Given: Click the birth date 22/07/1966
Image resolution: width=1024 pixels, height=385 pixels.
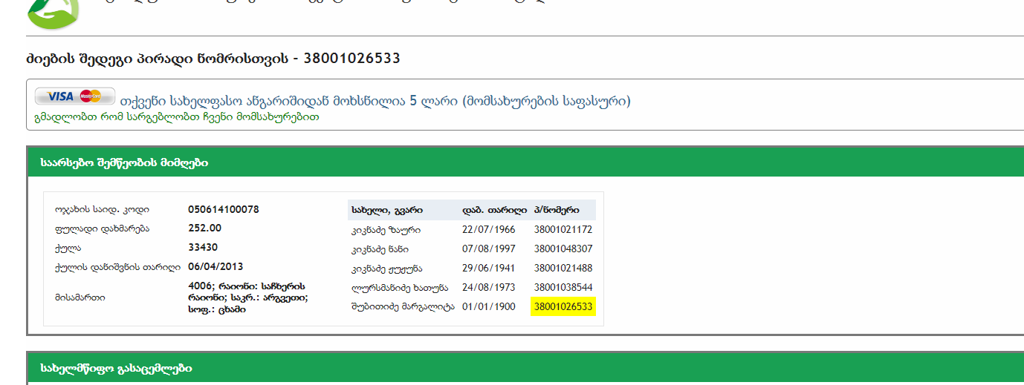Looking at the screenshot, I should [x=488, y=230].
